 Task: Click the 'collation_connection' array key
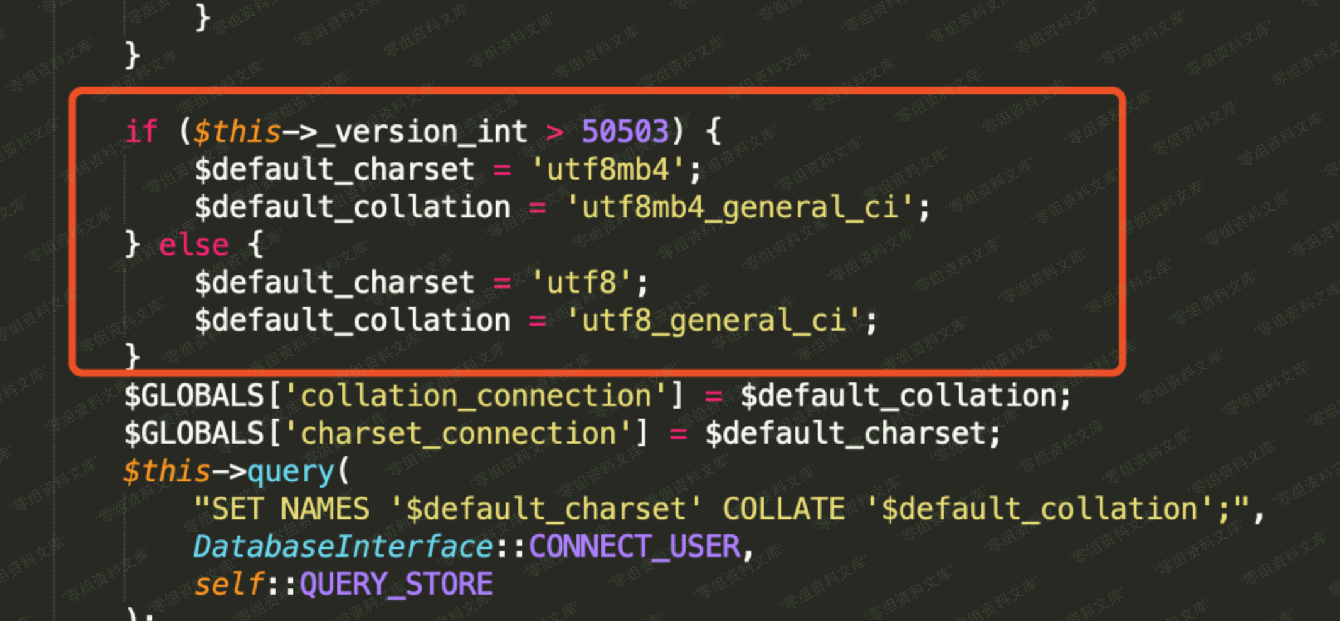coord(476,396)
